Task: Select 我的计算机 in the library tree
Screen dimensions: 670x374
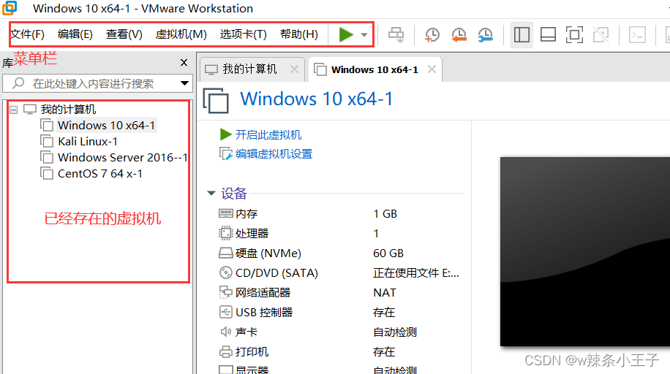Action: pyautogui.click(x=68, y=110)
